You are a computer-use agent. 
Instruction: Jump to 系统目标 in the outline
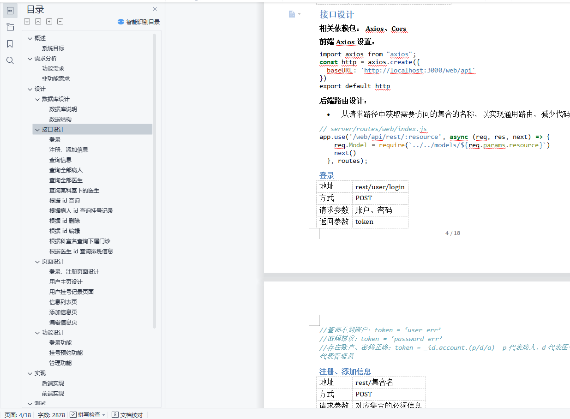click(x=53, y=48)
